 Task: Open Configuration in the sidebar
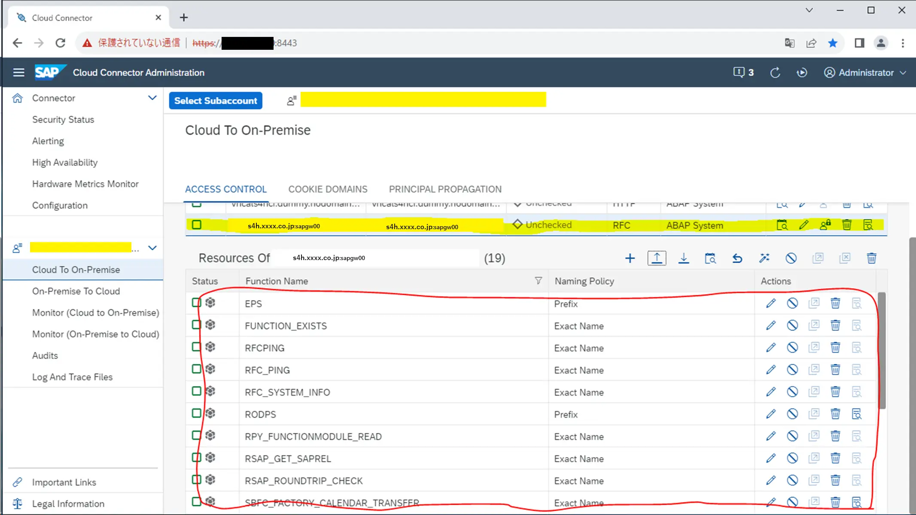click(60, 206)
